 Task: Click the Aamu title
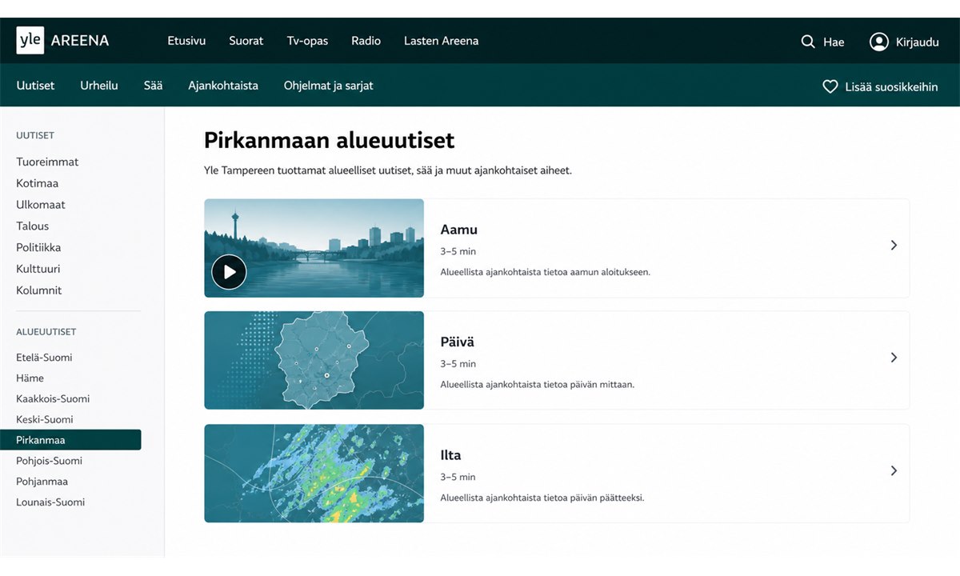click(458, 230)
